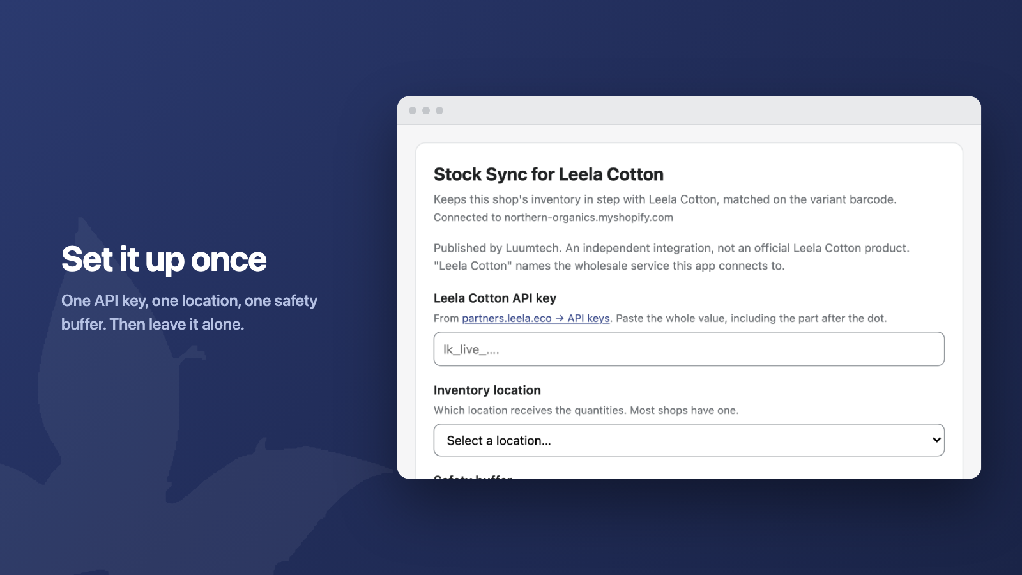The image size is (1022, 575).
Task: Click the gray window title bar
Action: tap(689, 111)
